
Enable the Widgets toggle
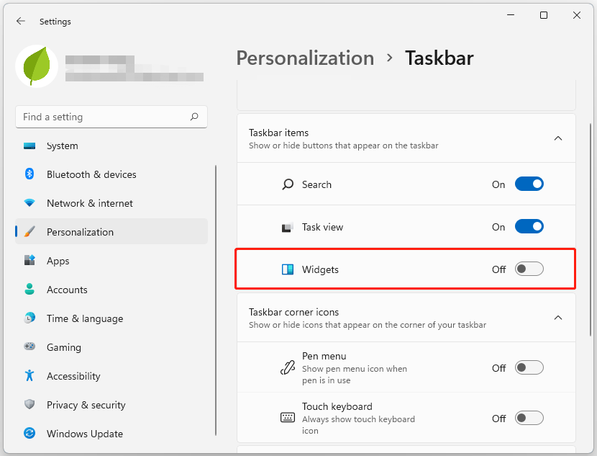[529, 269]
